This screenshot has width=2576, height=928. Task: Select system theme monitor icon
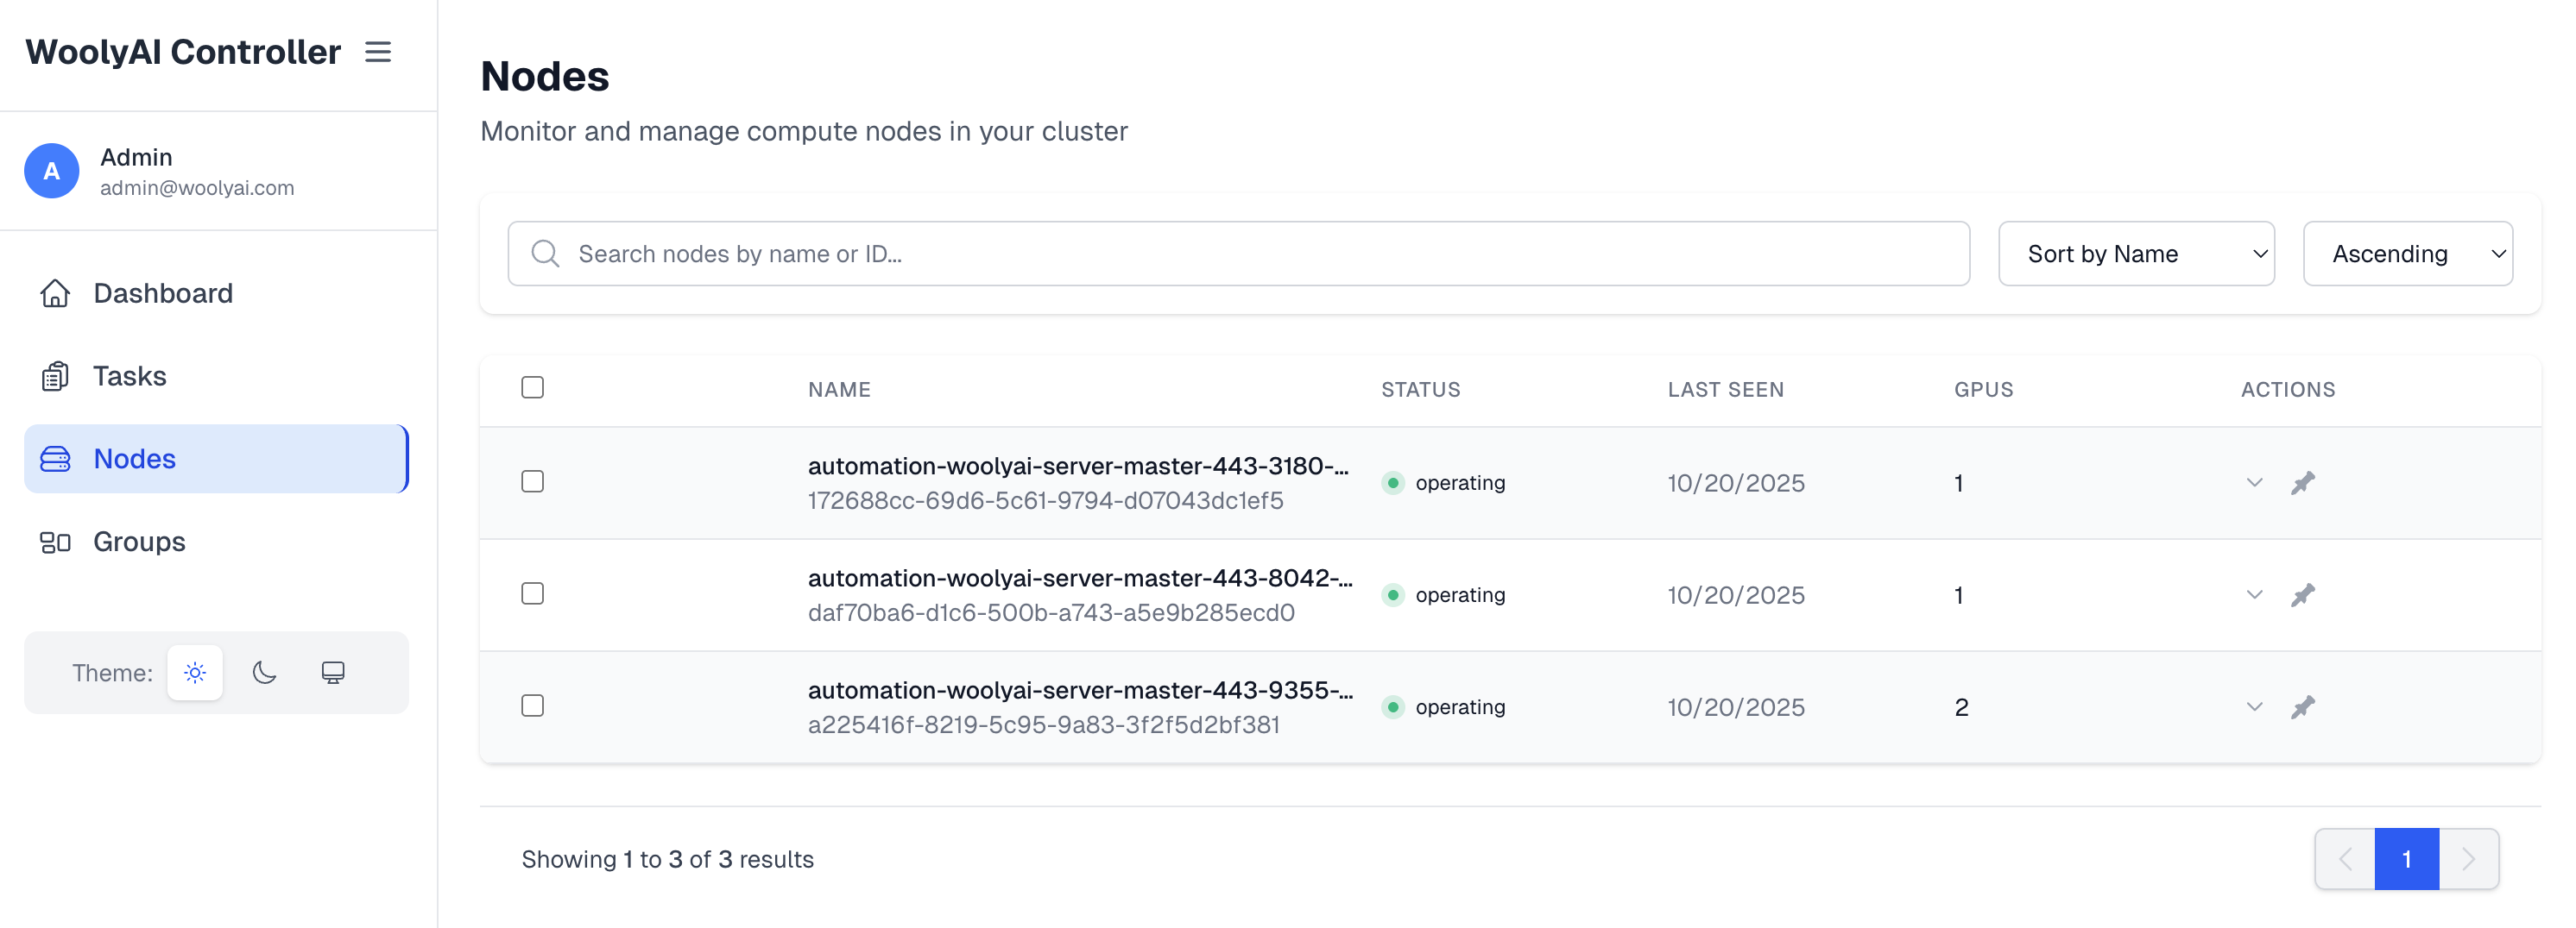[x=333, y=672]
